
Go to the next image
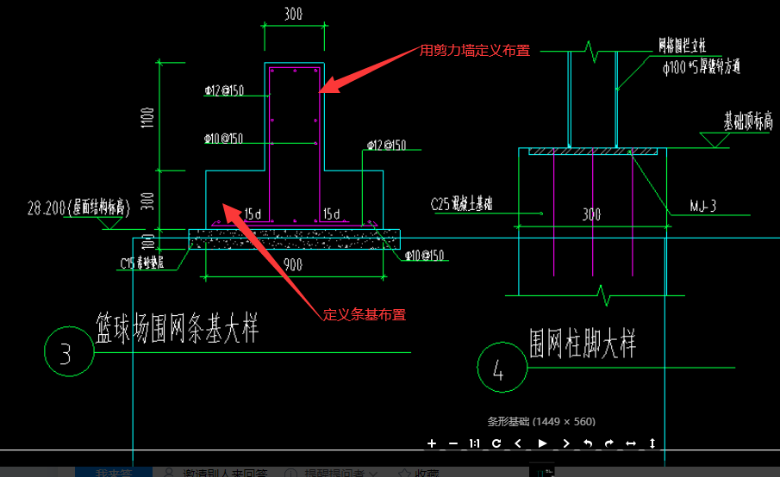click(x=566, y=443)
